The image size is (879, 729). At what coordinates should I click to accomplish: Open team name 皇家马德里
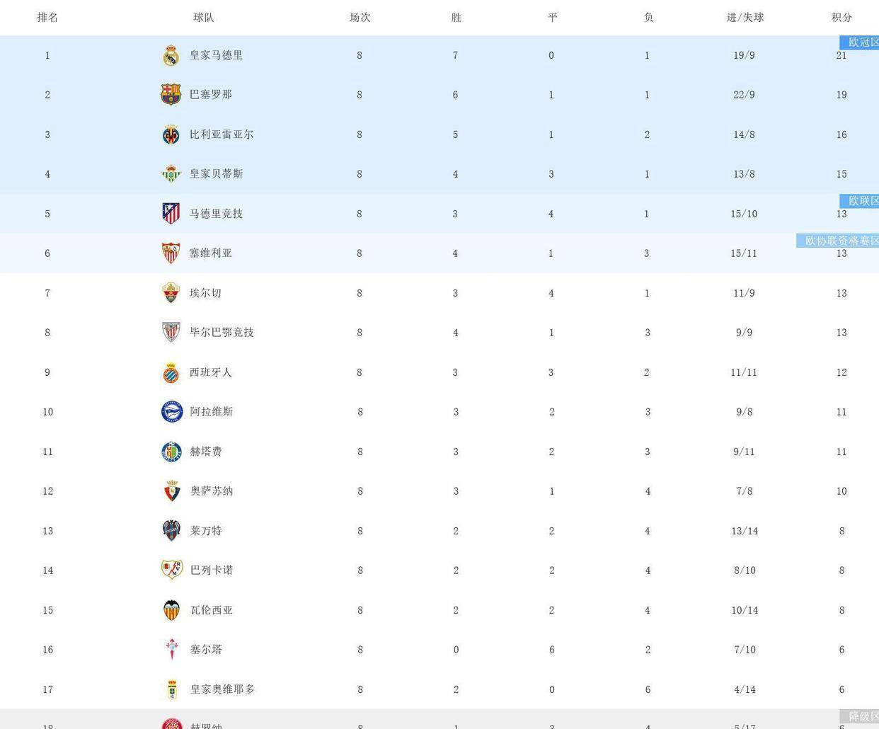coord(216,55)
